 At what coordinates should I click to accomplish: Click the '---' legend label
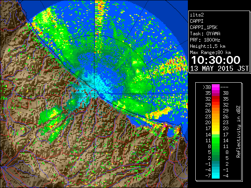click(224, 87)
